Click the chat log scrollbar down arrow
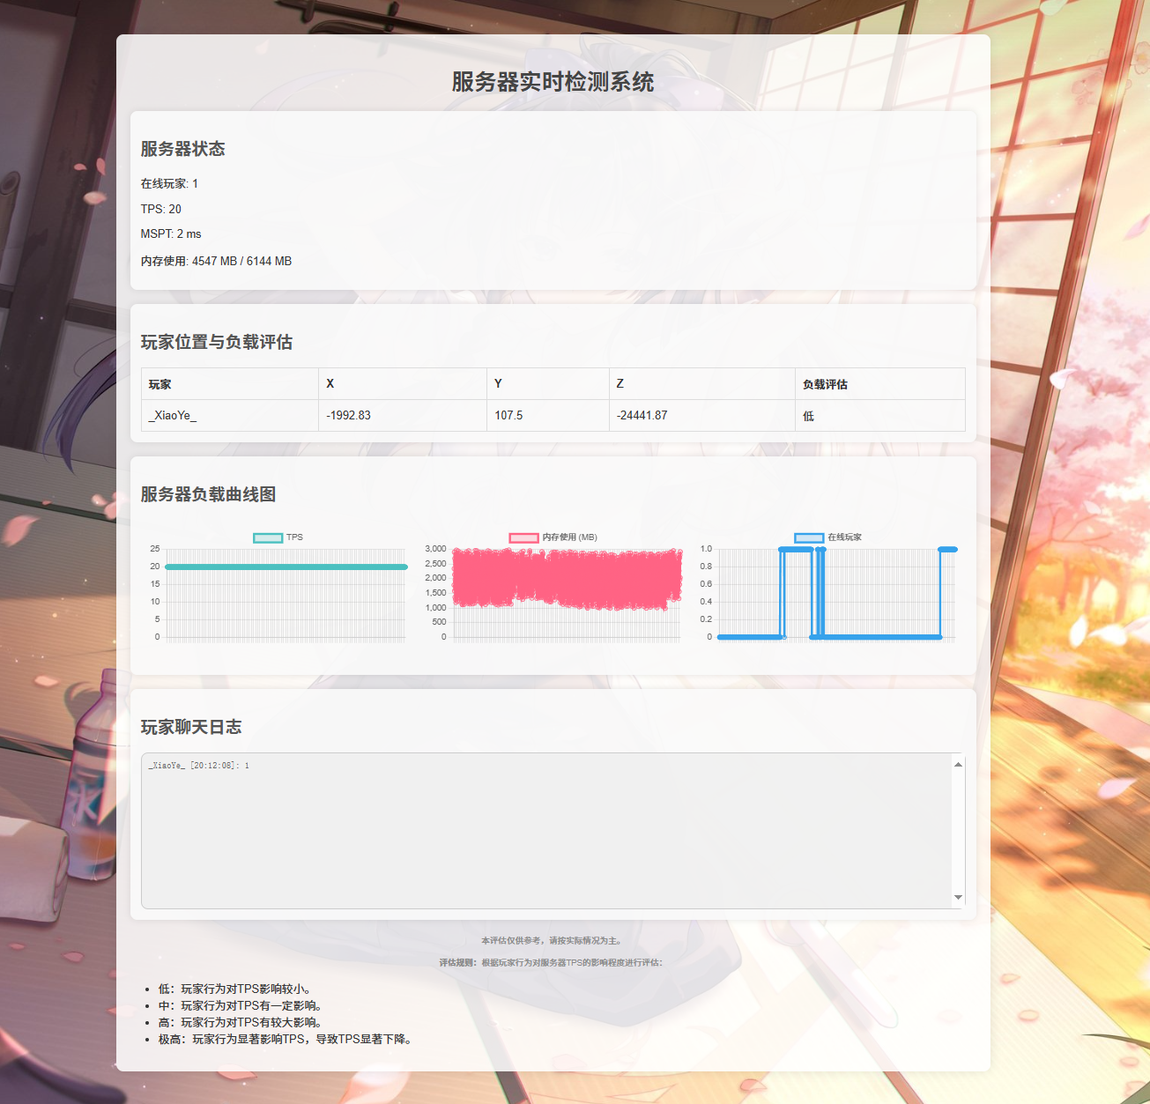This screenshot has height=1104, width=1150. click(958, 898)
